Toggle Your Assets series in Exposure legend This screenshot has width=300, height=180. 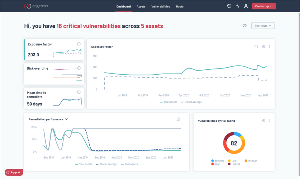pyautogui.click(x=168, y=102)
